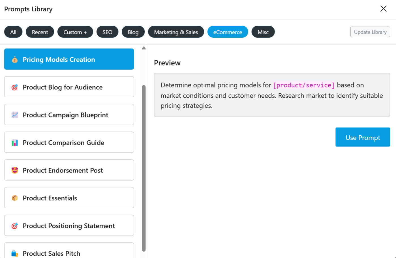The width and height of the screenshot is (396, 258).
Task: Click the scrollbar up arrow
Action: (144, 48)
